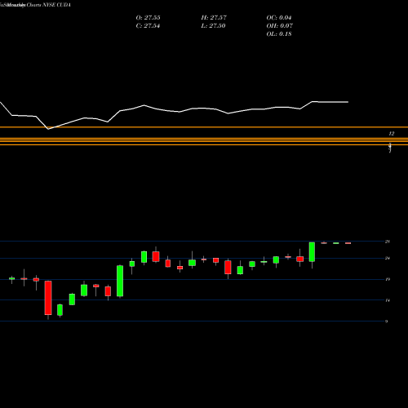This screenshot has width=408, height=408.
Task: Click the 'OC: 0.04' value
Action: pyautogui.click(x=279, y=18)
